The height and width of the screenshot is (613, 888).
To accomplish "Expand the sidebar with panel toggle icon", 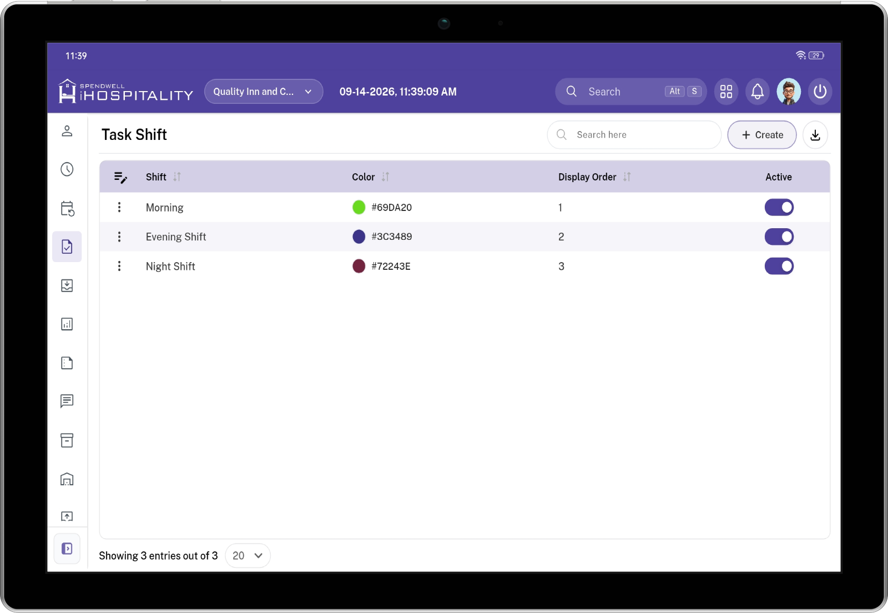I will click(67, 549).
